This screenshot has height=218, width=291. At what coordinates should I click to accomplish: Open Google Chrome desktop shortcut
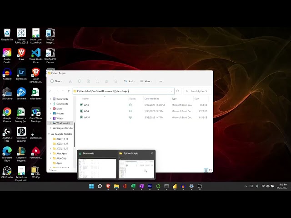tap(7, 115)
